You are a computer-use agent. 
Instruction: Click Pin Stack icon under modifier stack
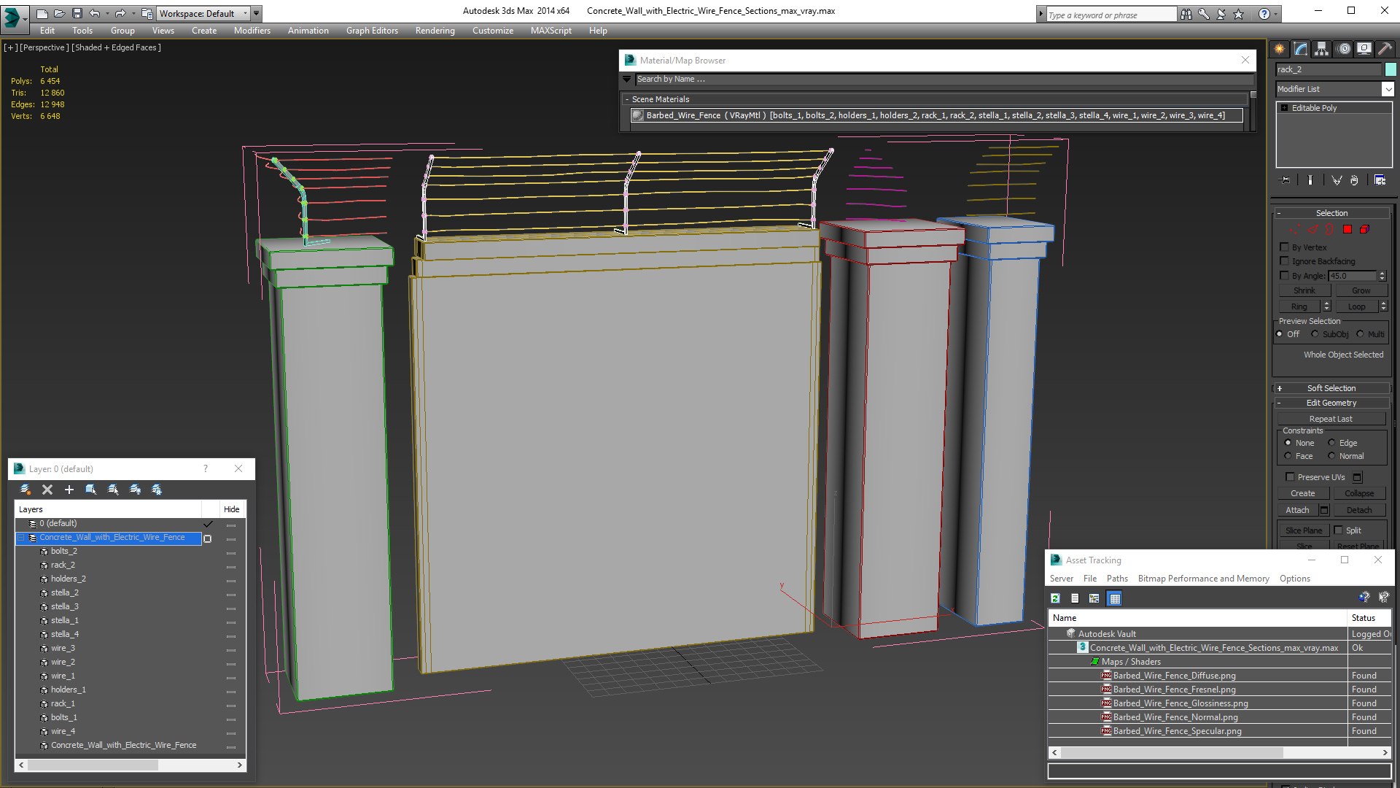click(x=1285, y=180)
